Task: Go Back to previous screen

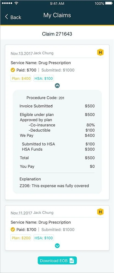Action: (x=13, y=17)
